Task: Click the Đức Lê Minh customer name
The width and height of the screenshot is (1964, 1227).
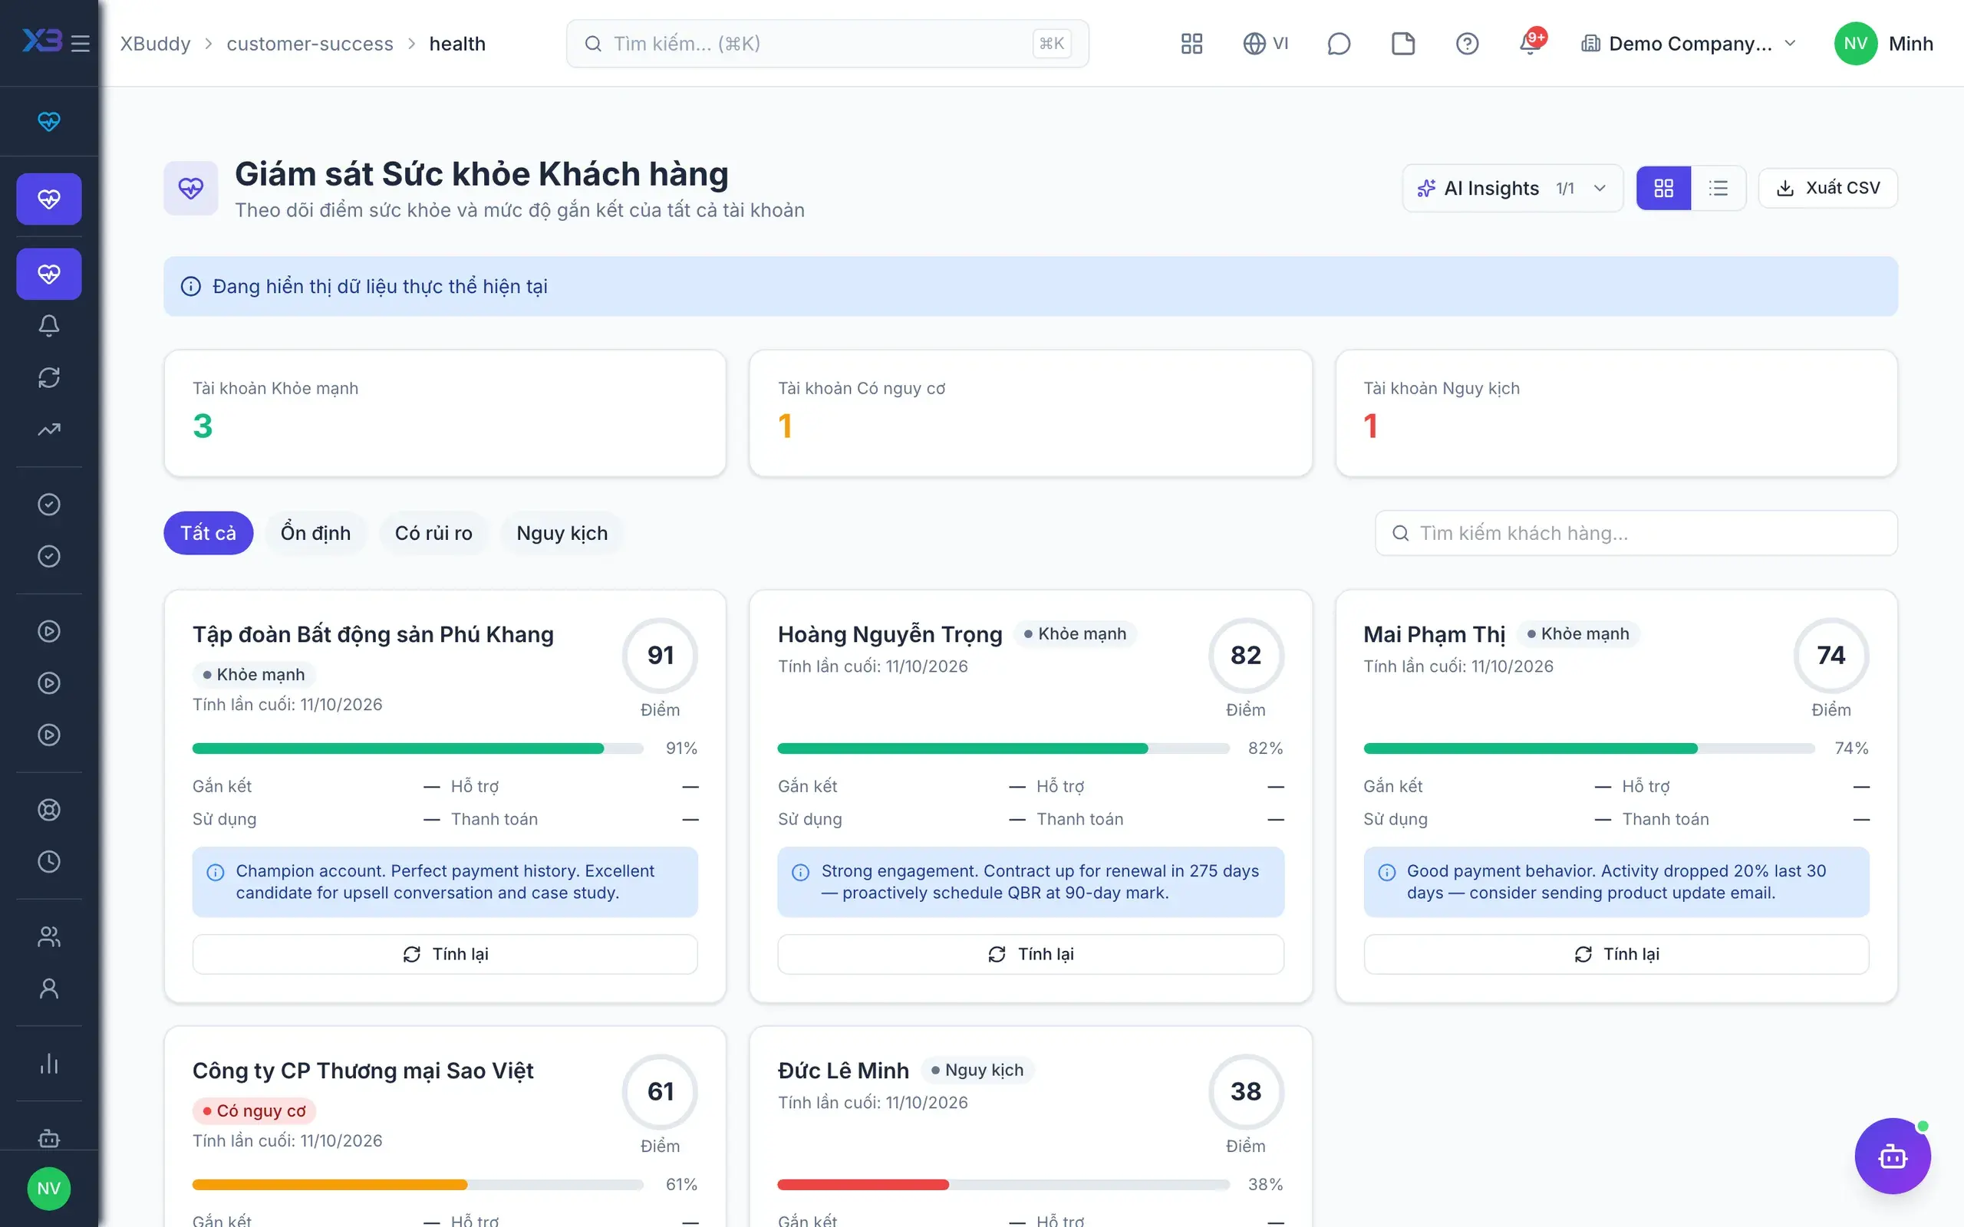Action: coord(843,1071)
